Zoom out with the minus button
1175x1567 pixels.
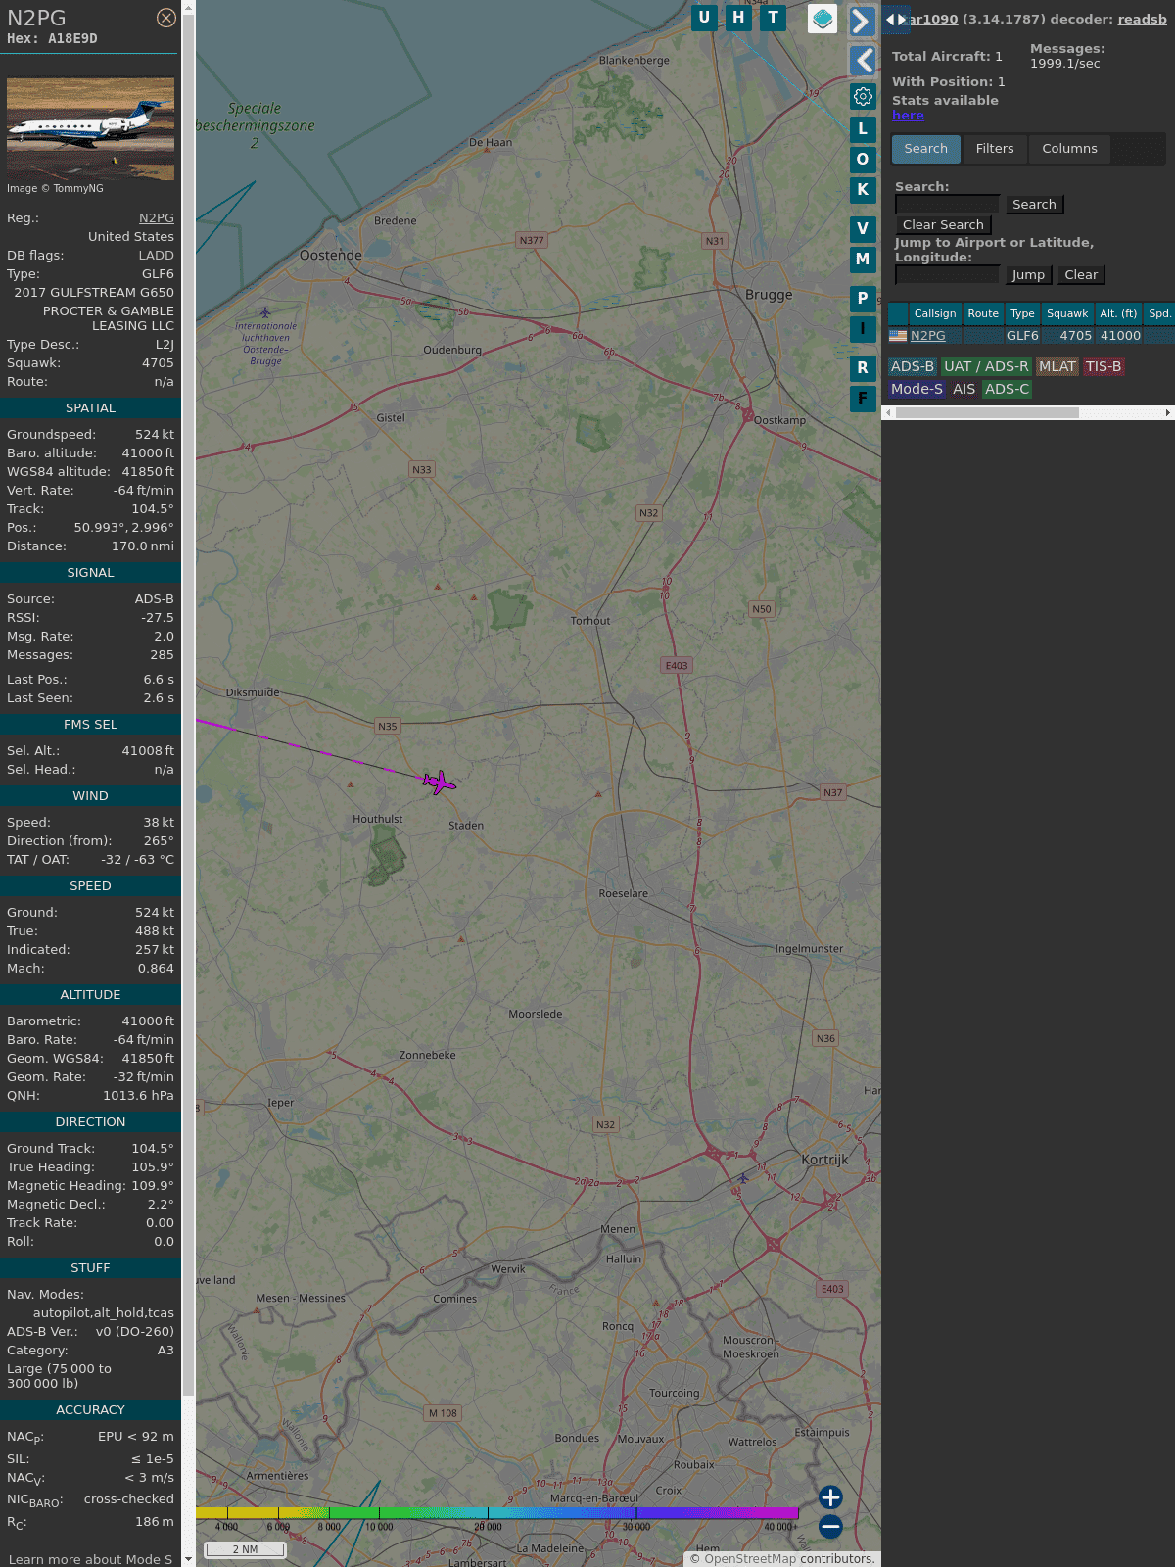click(830, 1526)
